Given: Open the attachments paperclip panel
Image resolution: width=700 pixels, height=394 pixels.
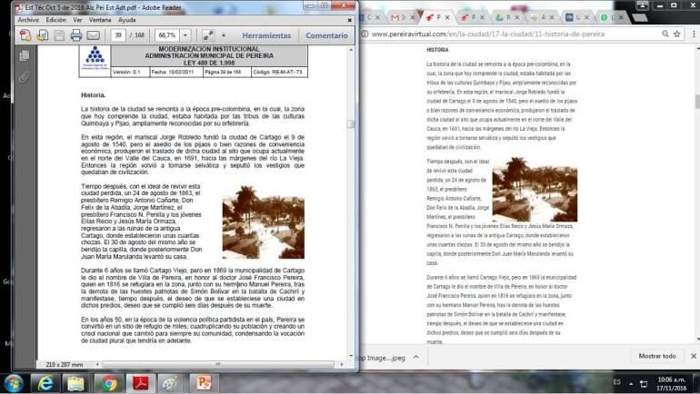Looking at the screenshot, I should tap(25, 76).
